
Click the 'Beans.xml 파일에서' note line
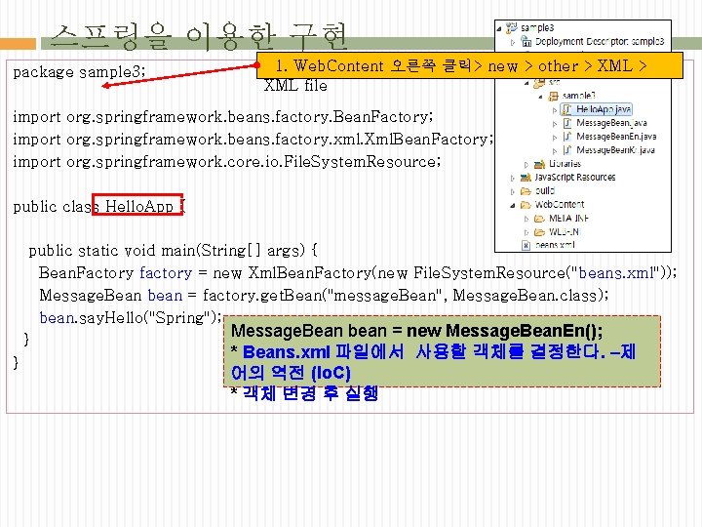(x=433, y=352)
